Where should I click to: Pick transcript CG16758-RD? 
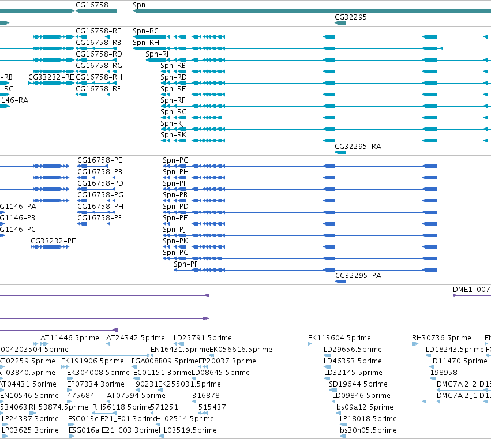pos(99,54)
